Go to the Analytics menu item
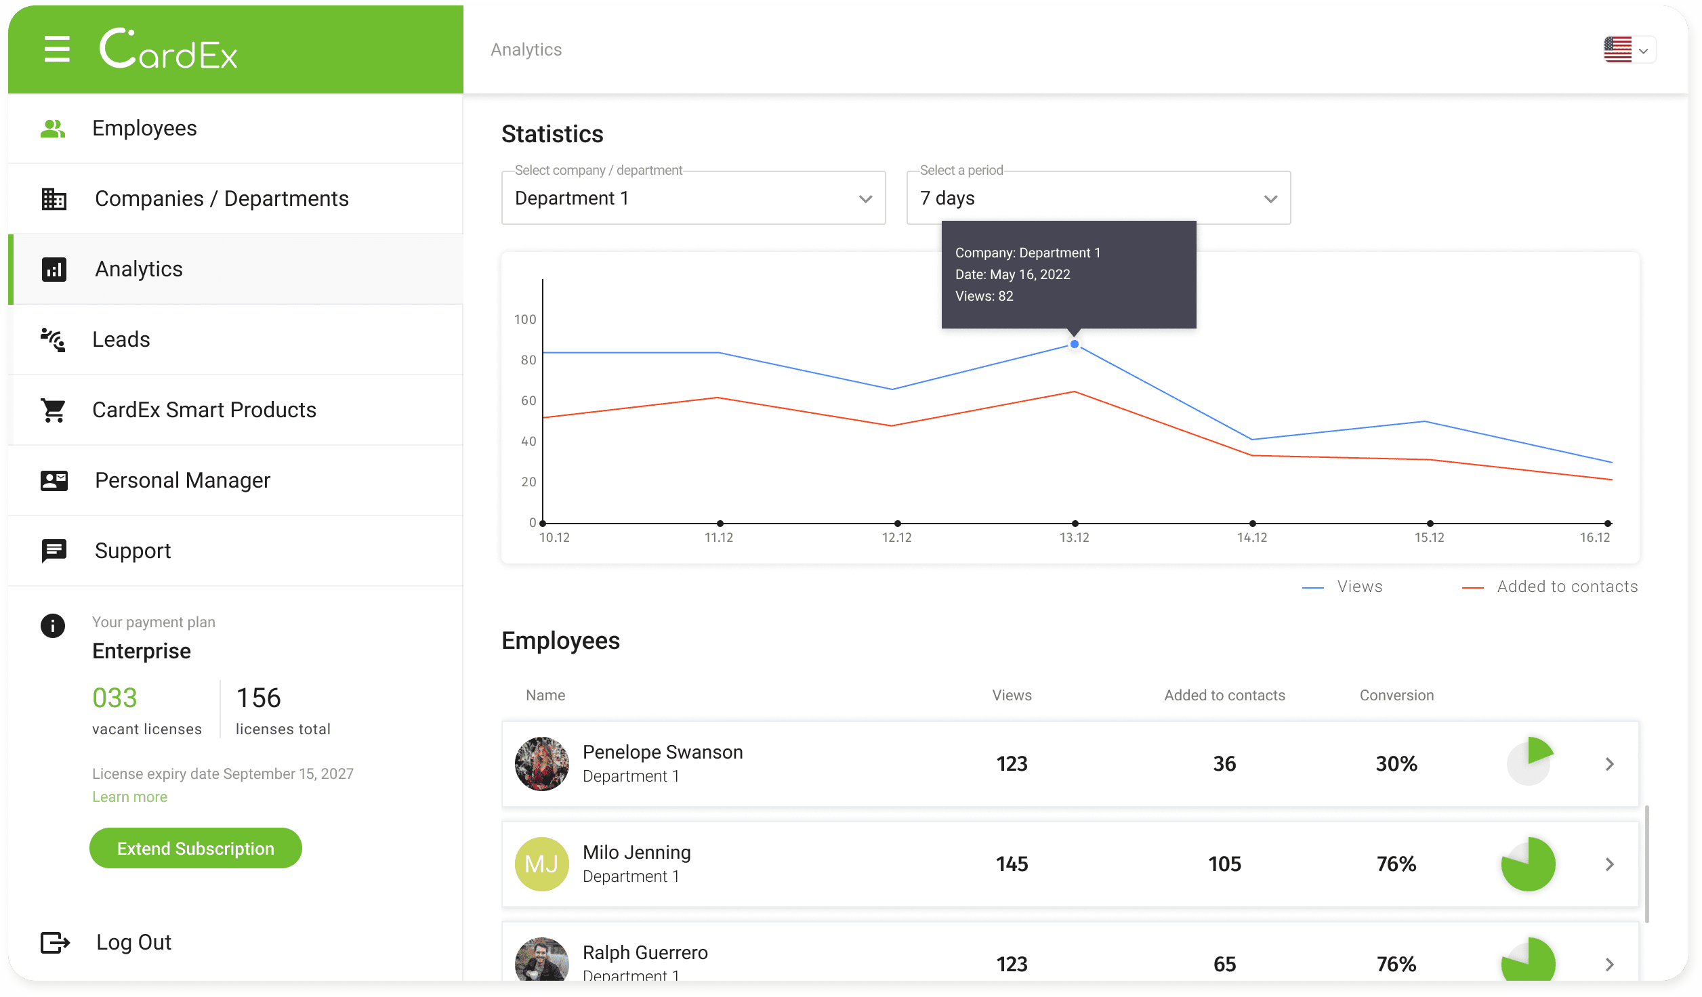 139,269
